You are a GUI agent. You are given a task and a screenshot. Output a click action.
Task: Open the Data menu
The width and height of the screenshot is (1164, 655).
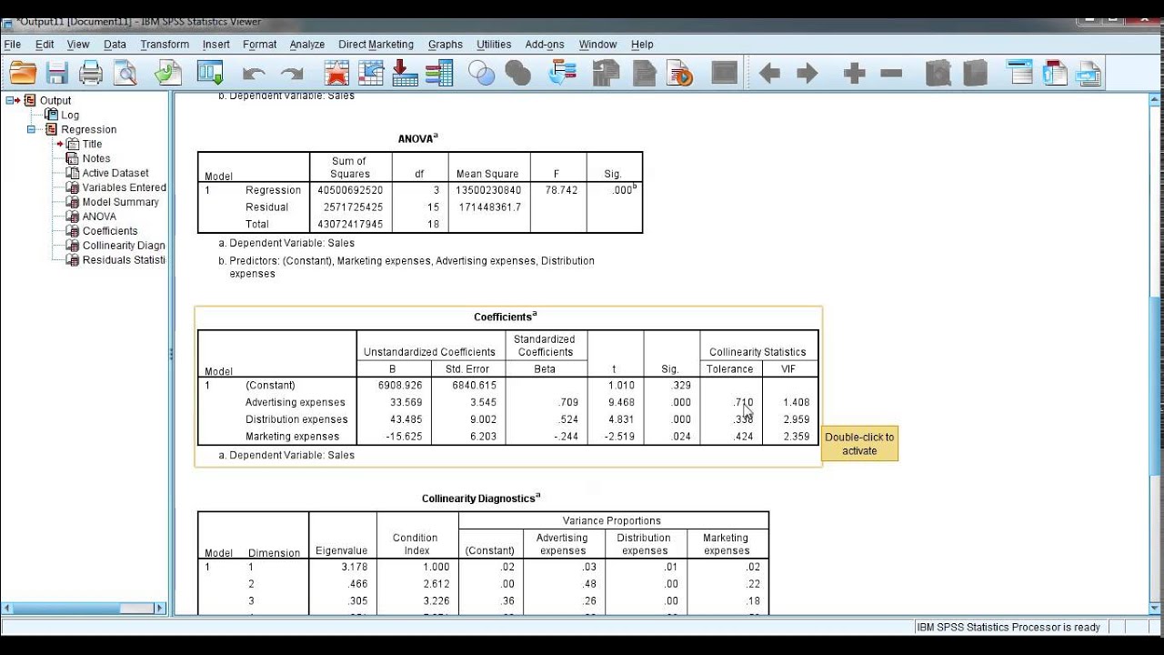pos(115,44)
